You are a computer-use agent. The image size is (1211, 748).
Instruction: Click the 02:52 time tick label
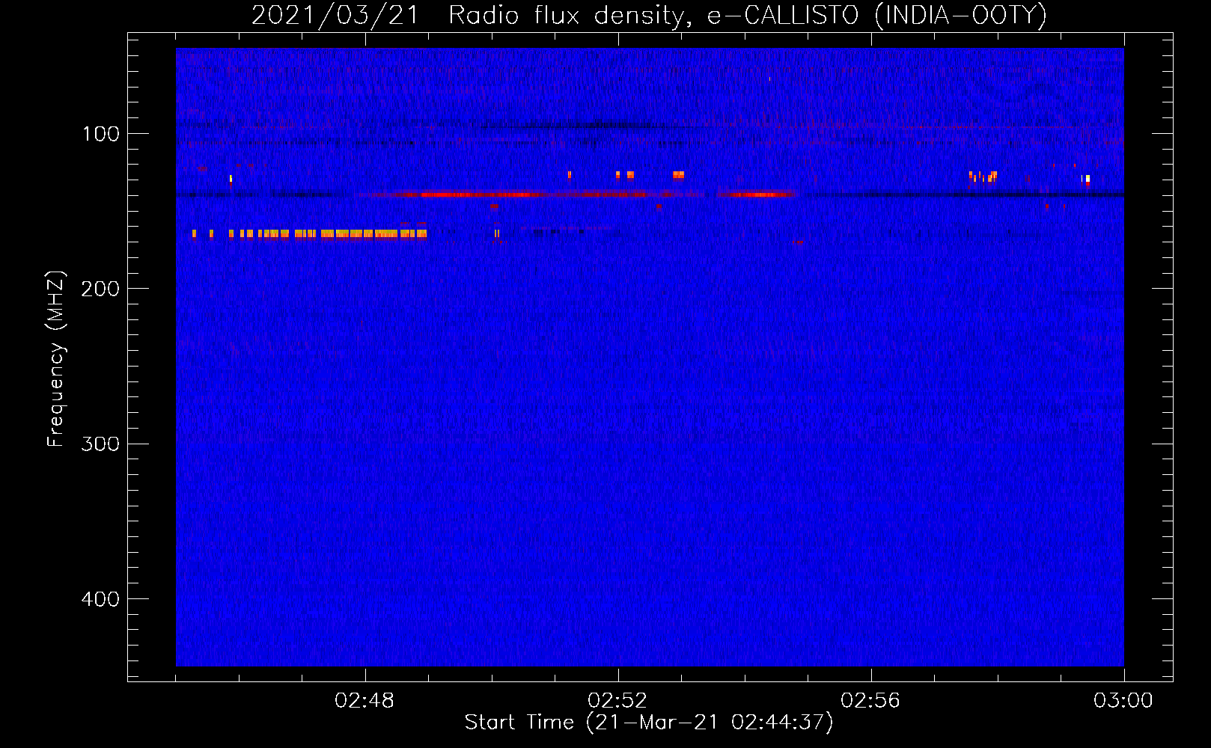(617, 700)
